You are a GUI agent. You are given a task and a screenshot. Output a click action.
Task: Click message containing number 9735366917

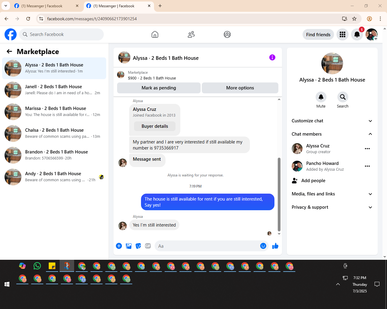click(189, 145)
